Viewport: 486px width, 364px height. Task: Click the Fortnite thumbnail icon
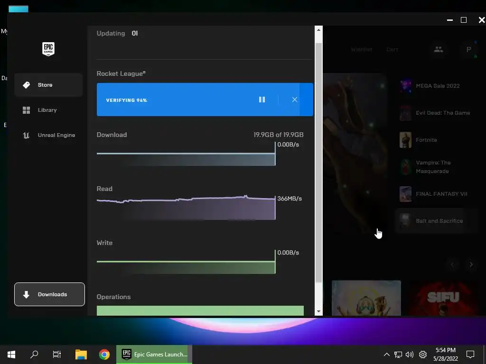click(405, 140)
